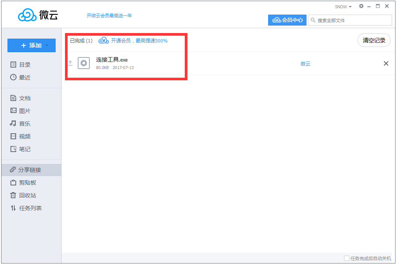Open the 最近 recent files view
The width and height of the screenshot is (397, 265).
23,77
